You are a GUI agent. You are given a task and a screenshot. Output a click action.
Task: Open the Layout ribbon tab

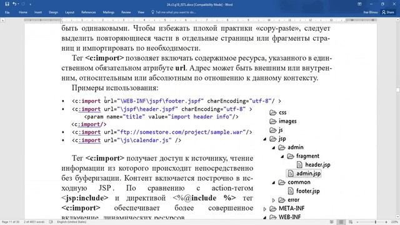(69, 12)
